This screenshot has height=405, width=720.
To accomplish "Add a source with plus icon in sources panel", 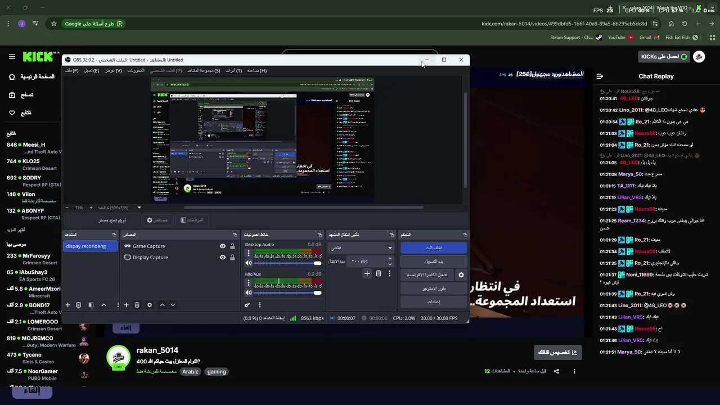I will [x=127, y=305].
